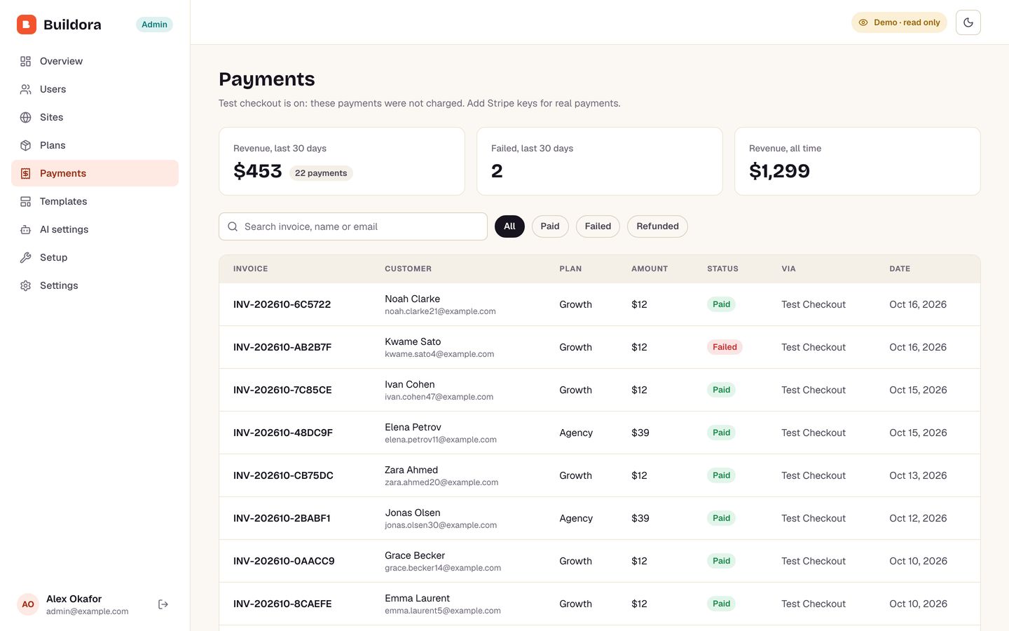Image resolution: width=1009 pixels, height=631 pixels.
Task: Click the $1,299 all time revenue value
Action: [779, 171]
